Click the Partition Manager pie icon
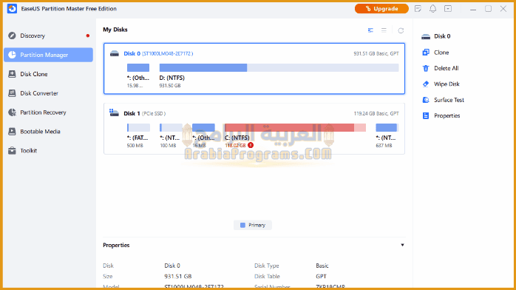The width and height of the screenshot is (516, 290). pos(12,55)
